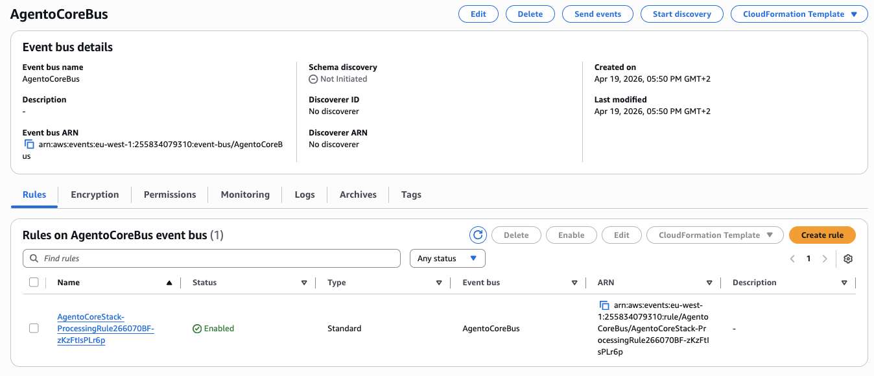The width and height of the screenshot is (874, 376).
Task: Sort by Status column arrow
Action: click(x=304, y=283)
